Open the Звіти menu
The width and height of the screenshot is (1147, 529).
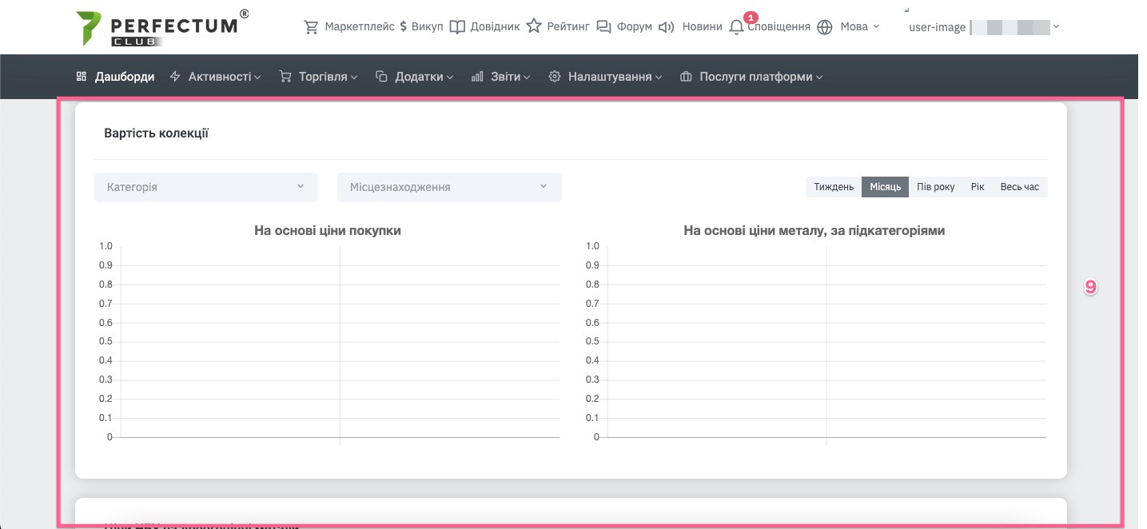[501, 77]
